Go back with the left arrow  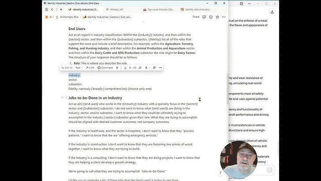[x=52, y=9]
